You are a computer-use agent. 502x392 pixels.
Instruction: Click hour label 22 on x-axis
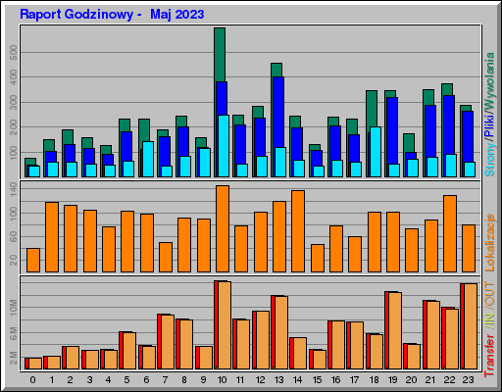449,380
